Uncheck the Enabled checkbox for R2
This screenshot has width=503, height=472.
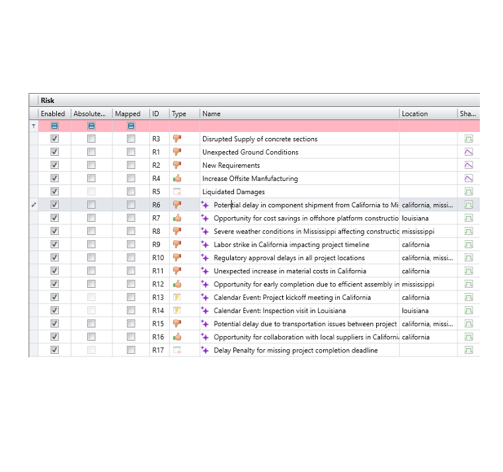[x=55, y=165]
